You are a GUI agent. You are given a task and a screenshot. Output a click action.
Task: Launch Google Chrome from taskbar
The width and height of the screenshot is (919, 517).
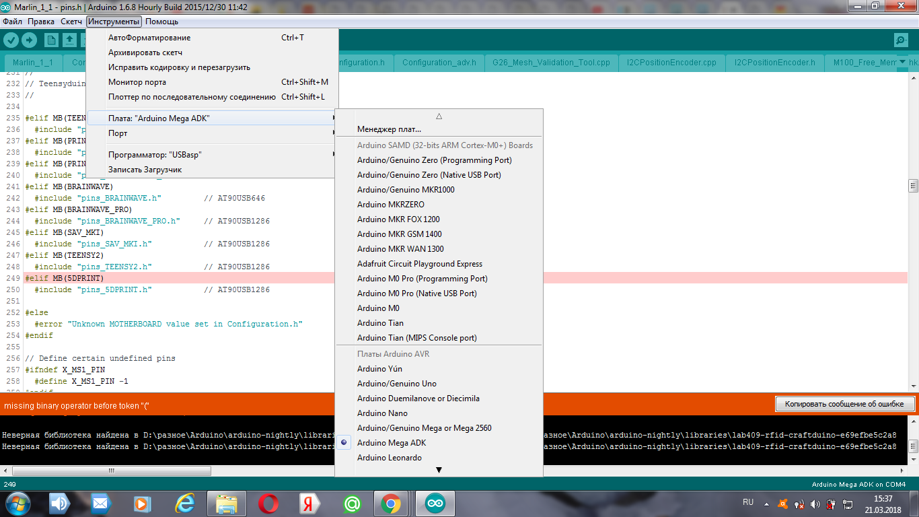[x=392, y=504]
